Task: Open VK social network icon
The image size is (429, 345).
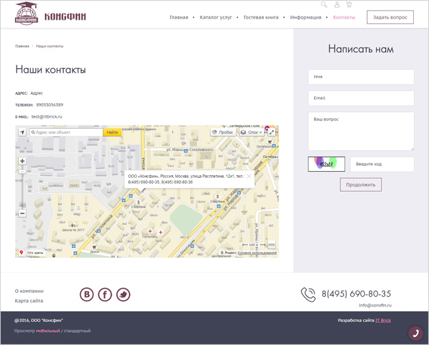Action: (86, 295)
